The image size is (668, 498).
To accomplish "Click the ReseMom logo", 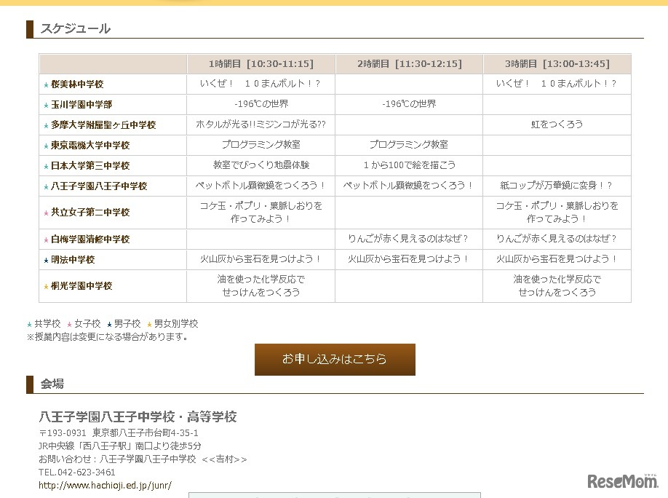I will 623,481.
